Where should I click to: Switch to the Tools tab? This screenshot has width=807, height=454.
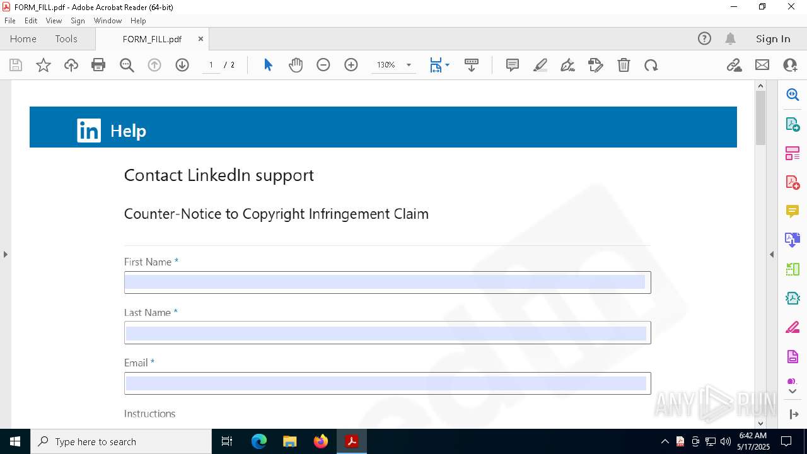(66, 38)
